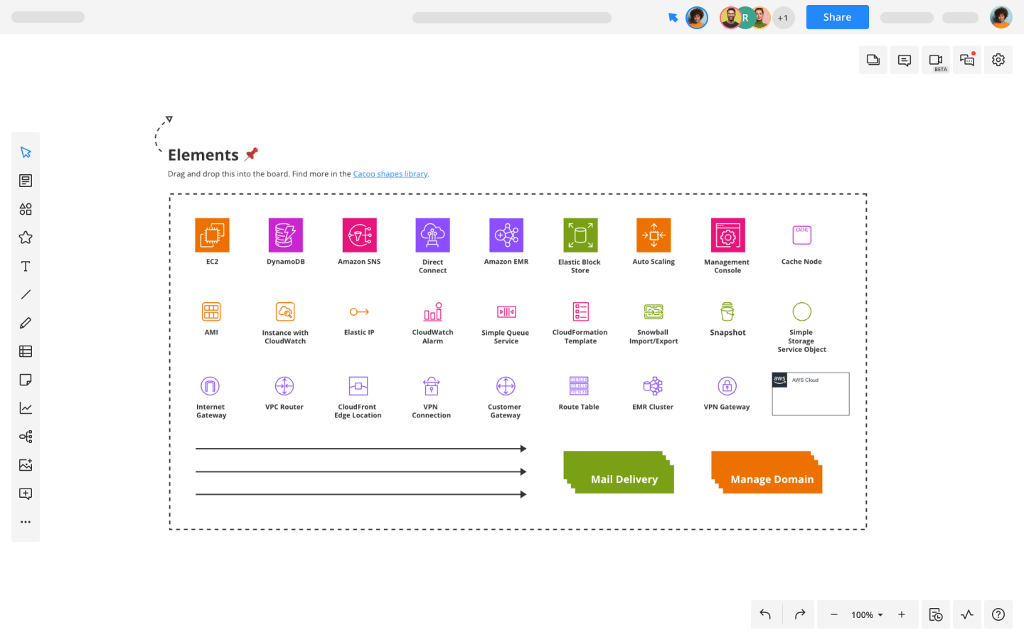The width and height of the screenshot is (1024, 640).
Task: Click the +1 additional collaborators badge
Action: click(x=783, y=18)
